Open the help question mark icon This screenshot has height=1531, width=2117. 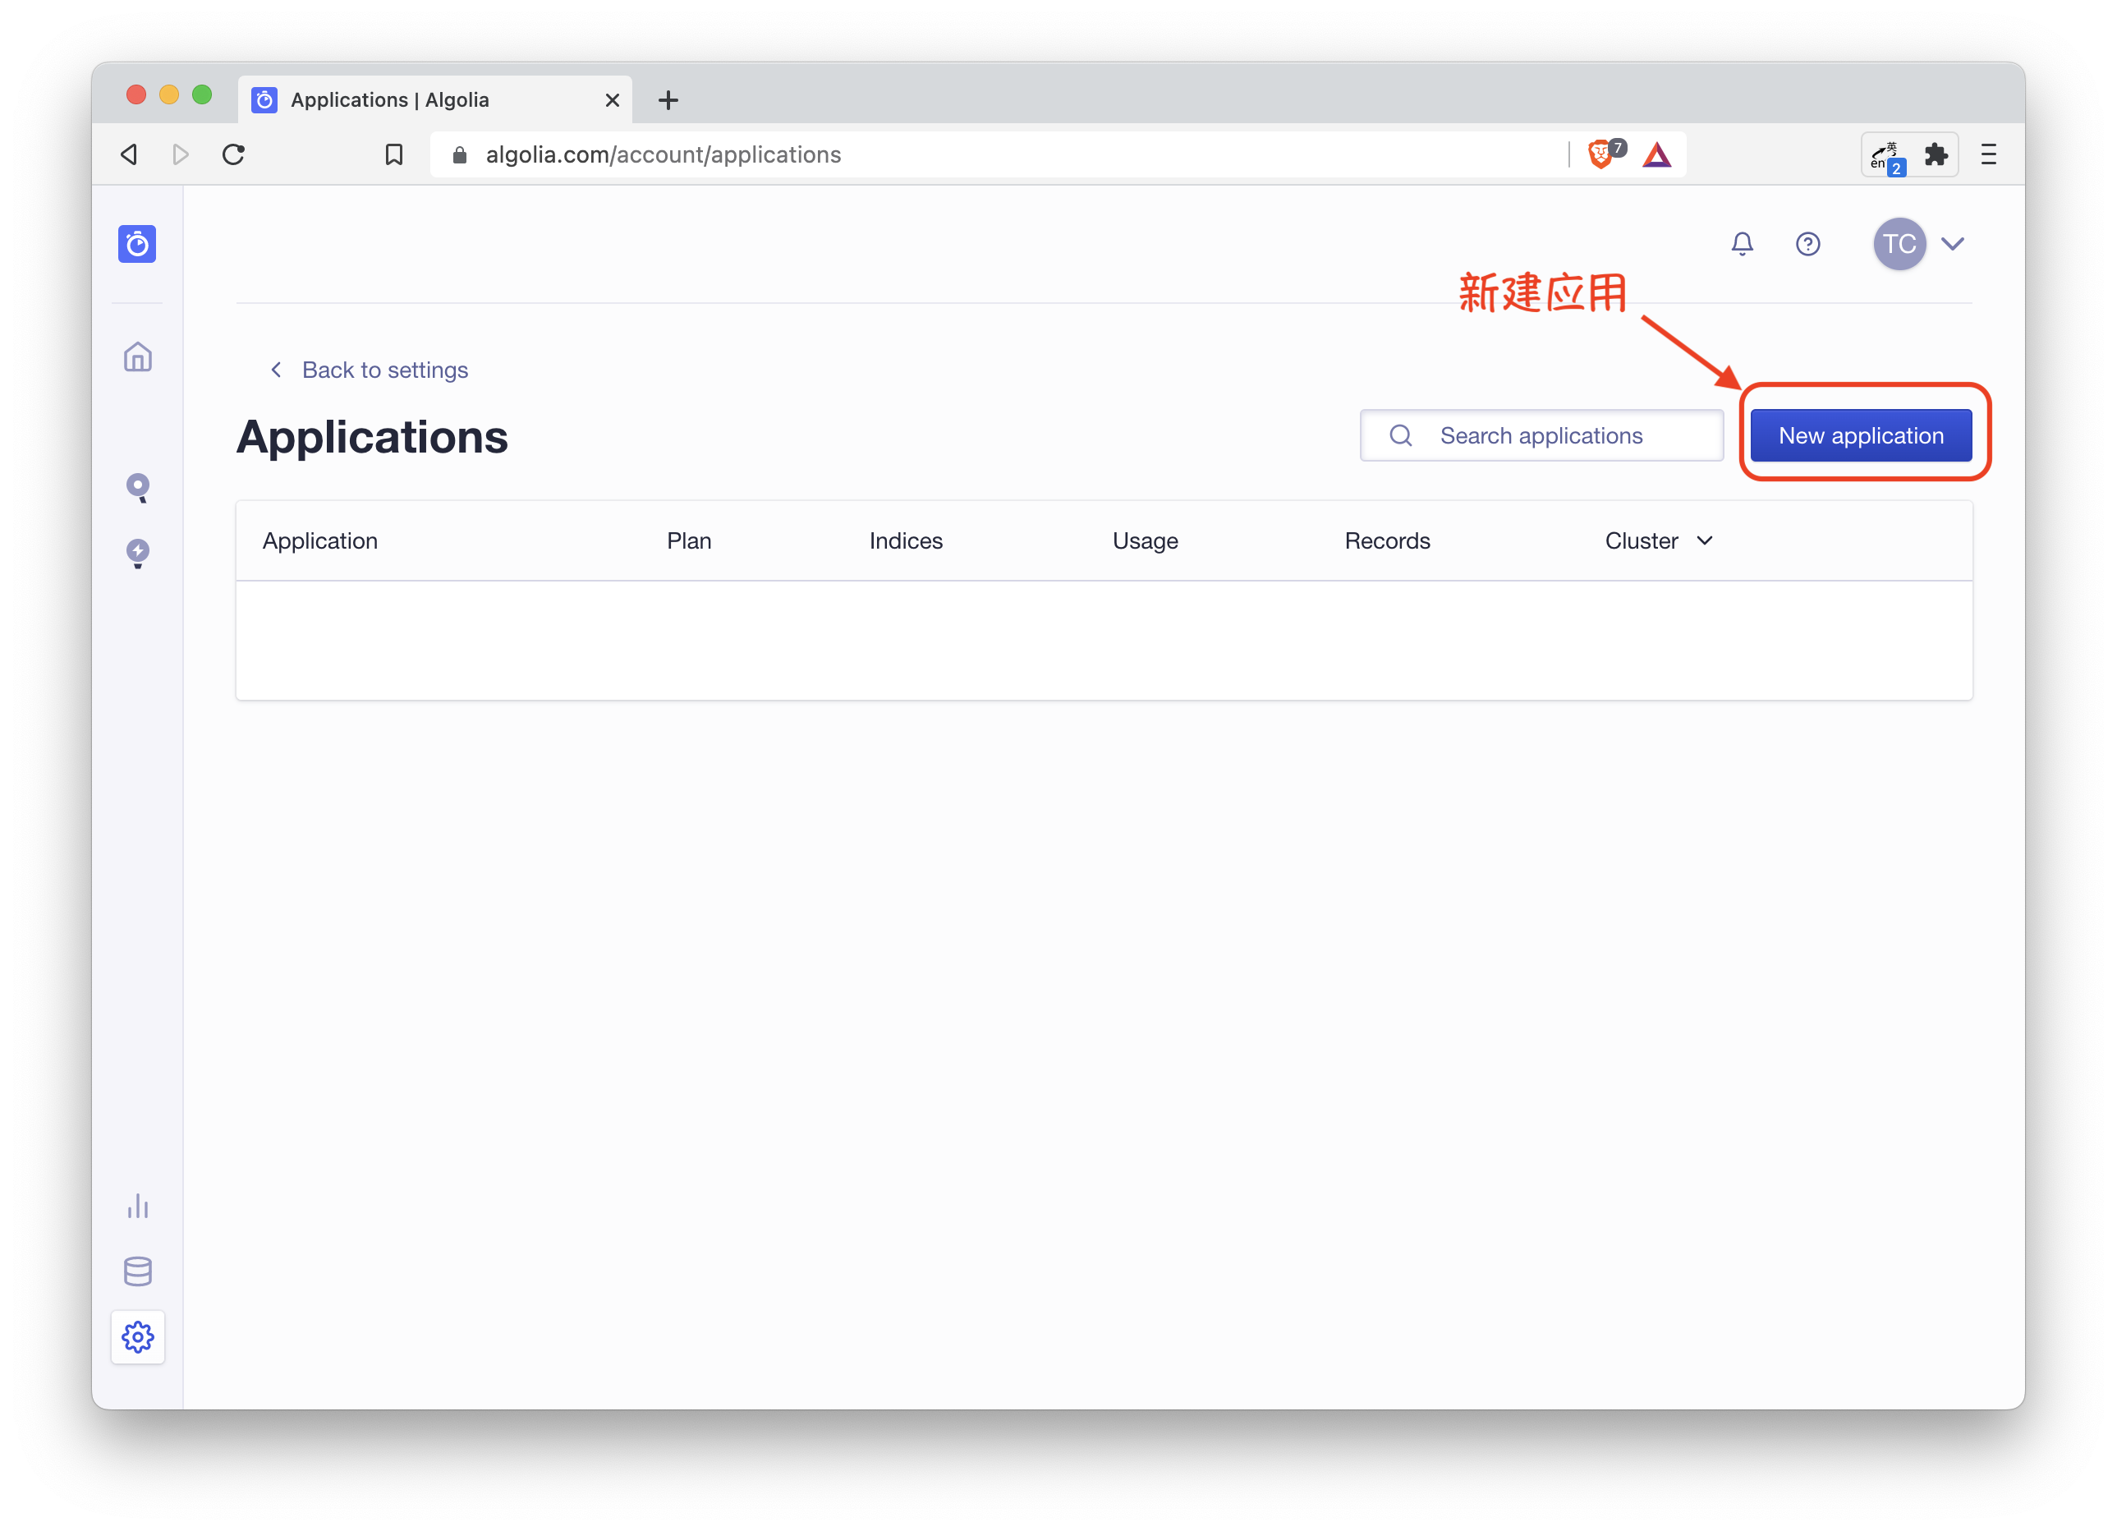pos(1808,244)
